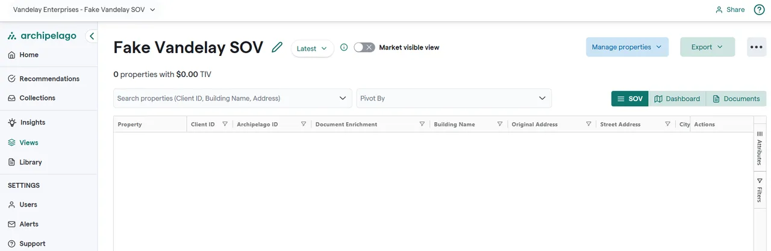Click the Building Name column filter icon

499,124
